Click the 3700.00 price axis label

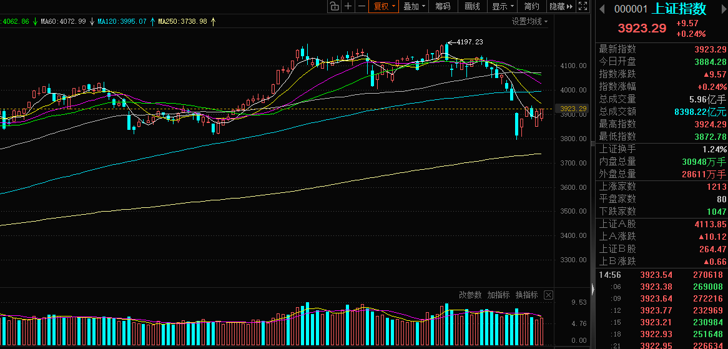[573, 163]
